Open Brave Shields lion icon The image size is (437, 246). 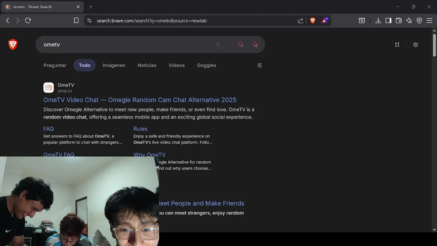[x=312, y=20]
